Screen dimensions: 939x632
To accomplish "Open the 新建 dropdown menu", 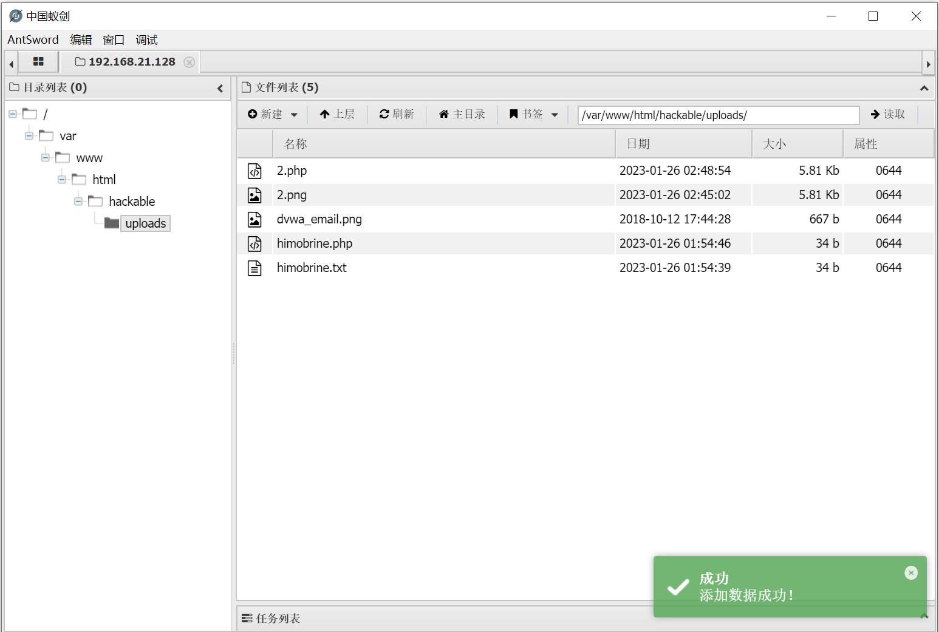I will (273, 114).
